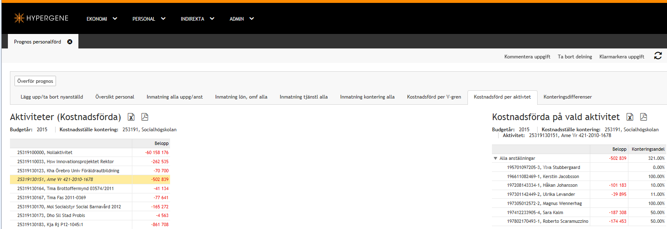This screenshot has width=667, height=229.
Task: Open the EKONOMI dropdown menu
Action: [x=102, y=19]
